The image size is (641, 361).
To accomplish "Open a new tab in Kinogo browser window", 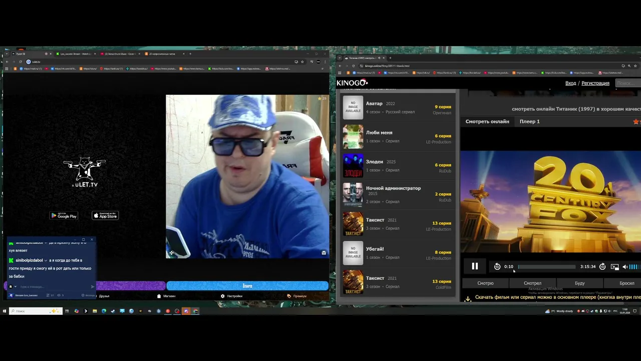I will click(390, 58).
